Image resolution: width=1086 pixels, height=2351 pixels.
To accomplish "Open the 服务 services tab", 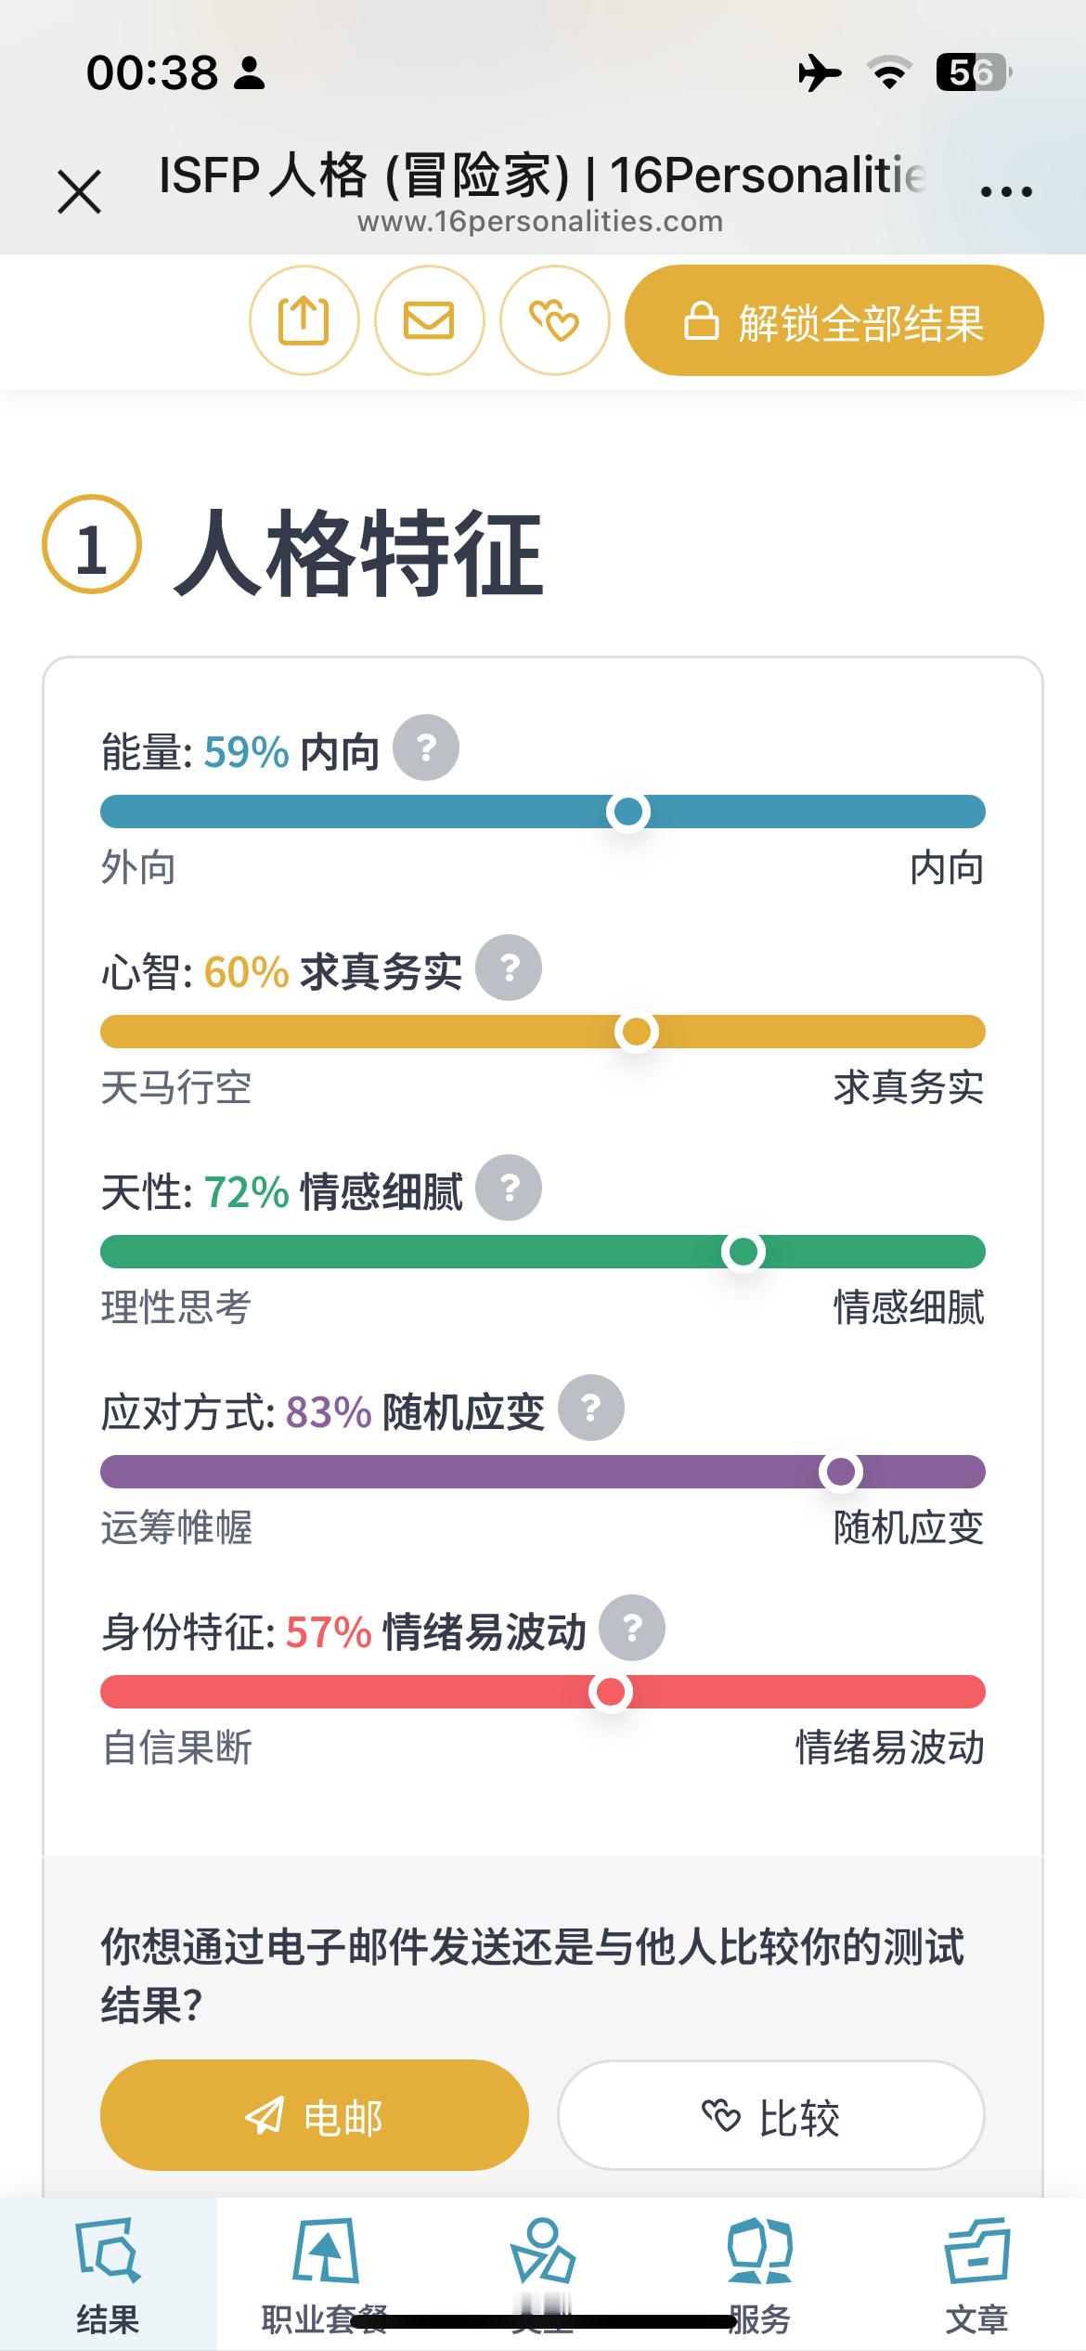I will pyautogui.click(x=759, y=2274).
